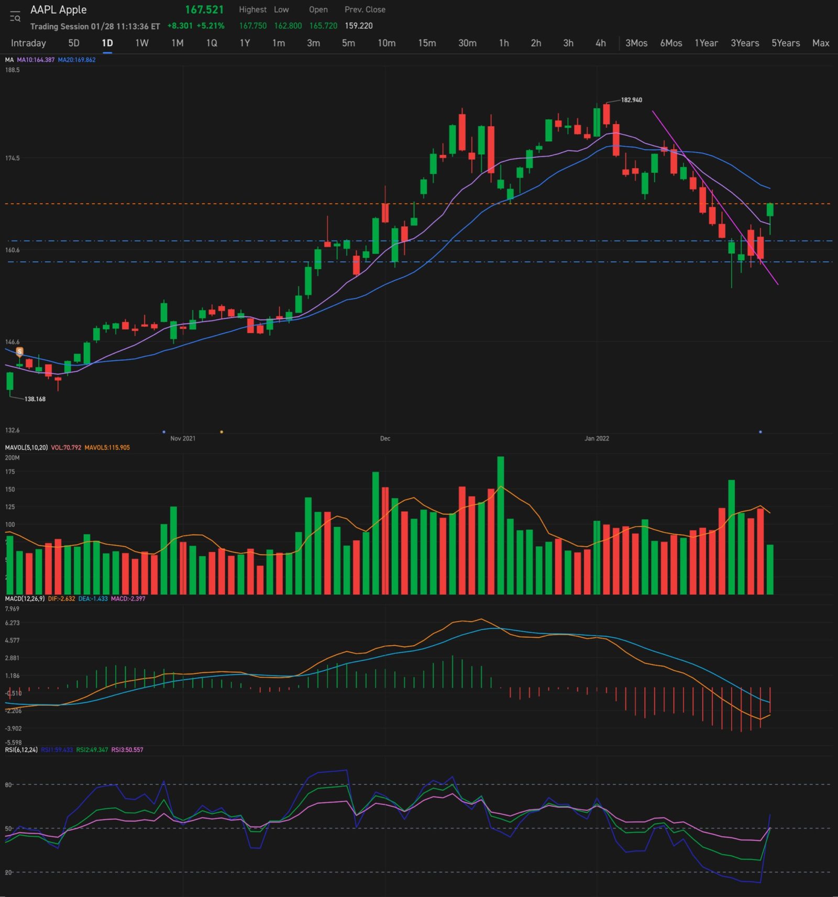Click the Dec date axis label
Viewport: 838px width, 897px height.
(x=385, y=438)
